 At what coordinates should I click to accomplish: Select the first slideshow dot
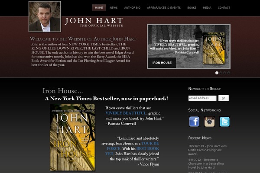(217, 73)
